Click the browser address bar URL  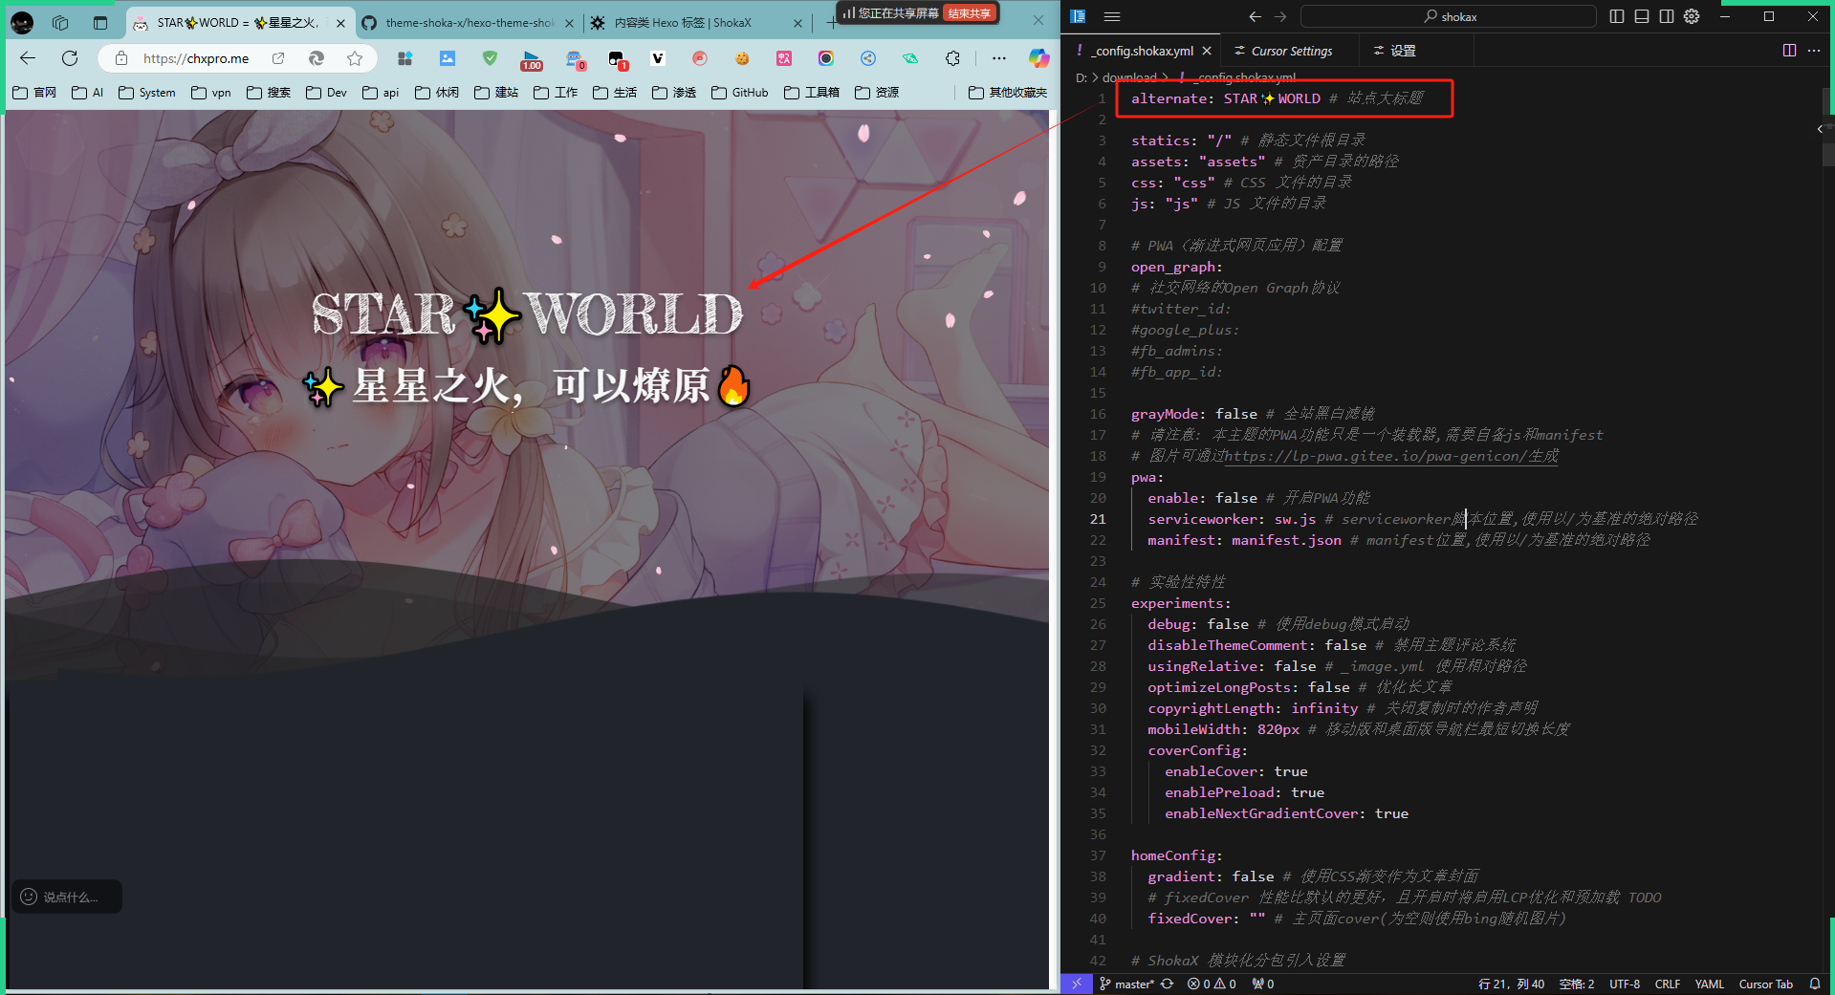coord(196,58)
